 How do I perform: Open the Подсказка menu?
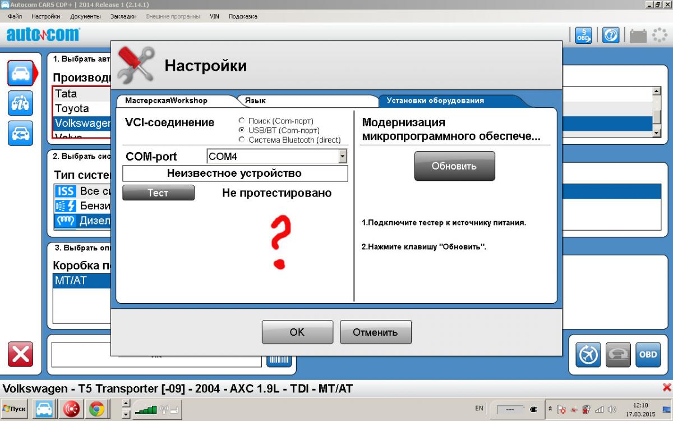(243, 16)
